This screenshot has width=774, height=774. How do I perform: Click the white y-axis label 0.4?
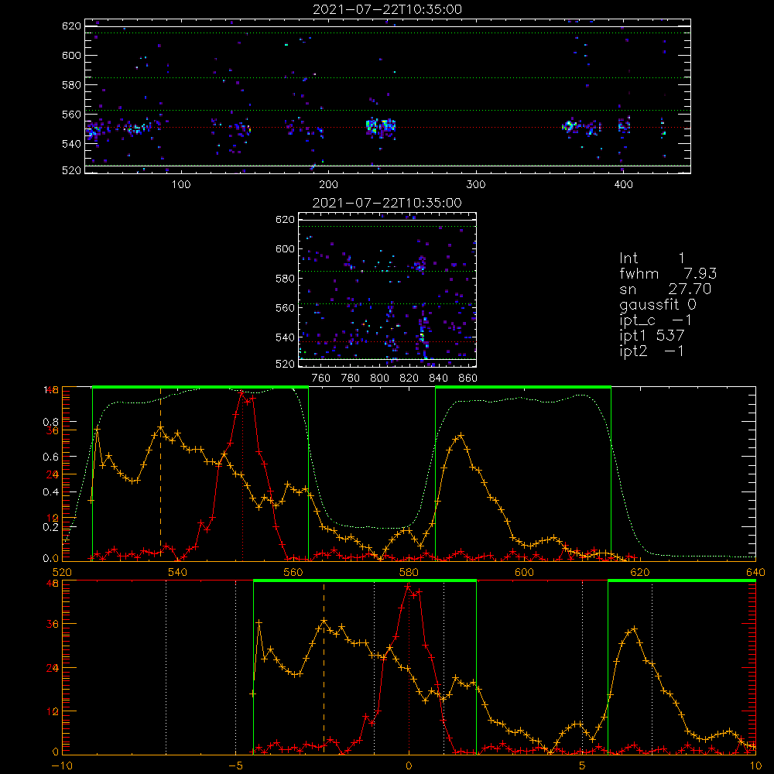51,492
